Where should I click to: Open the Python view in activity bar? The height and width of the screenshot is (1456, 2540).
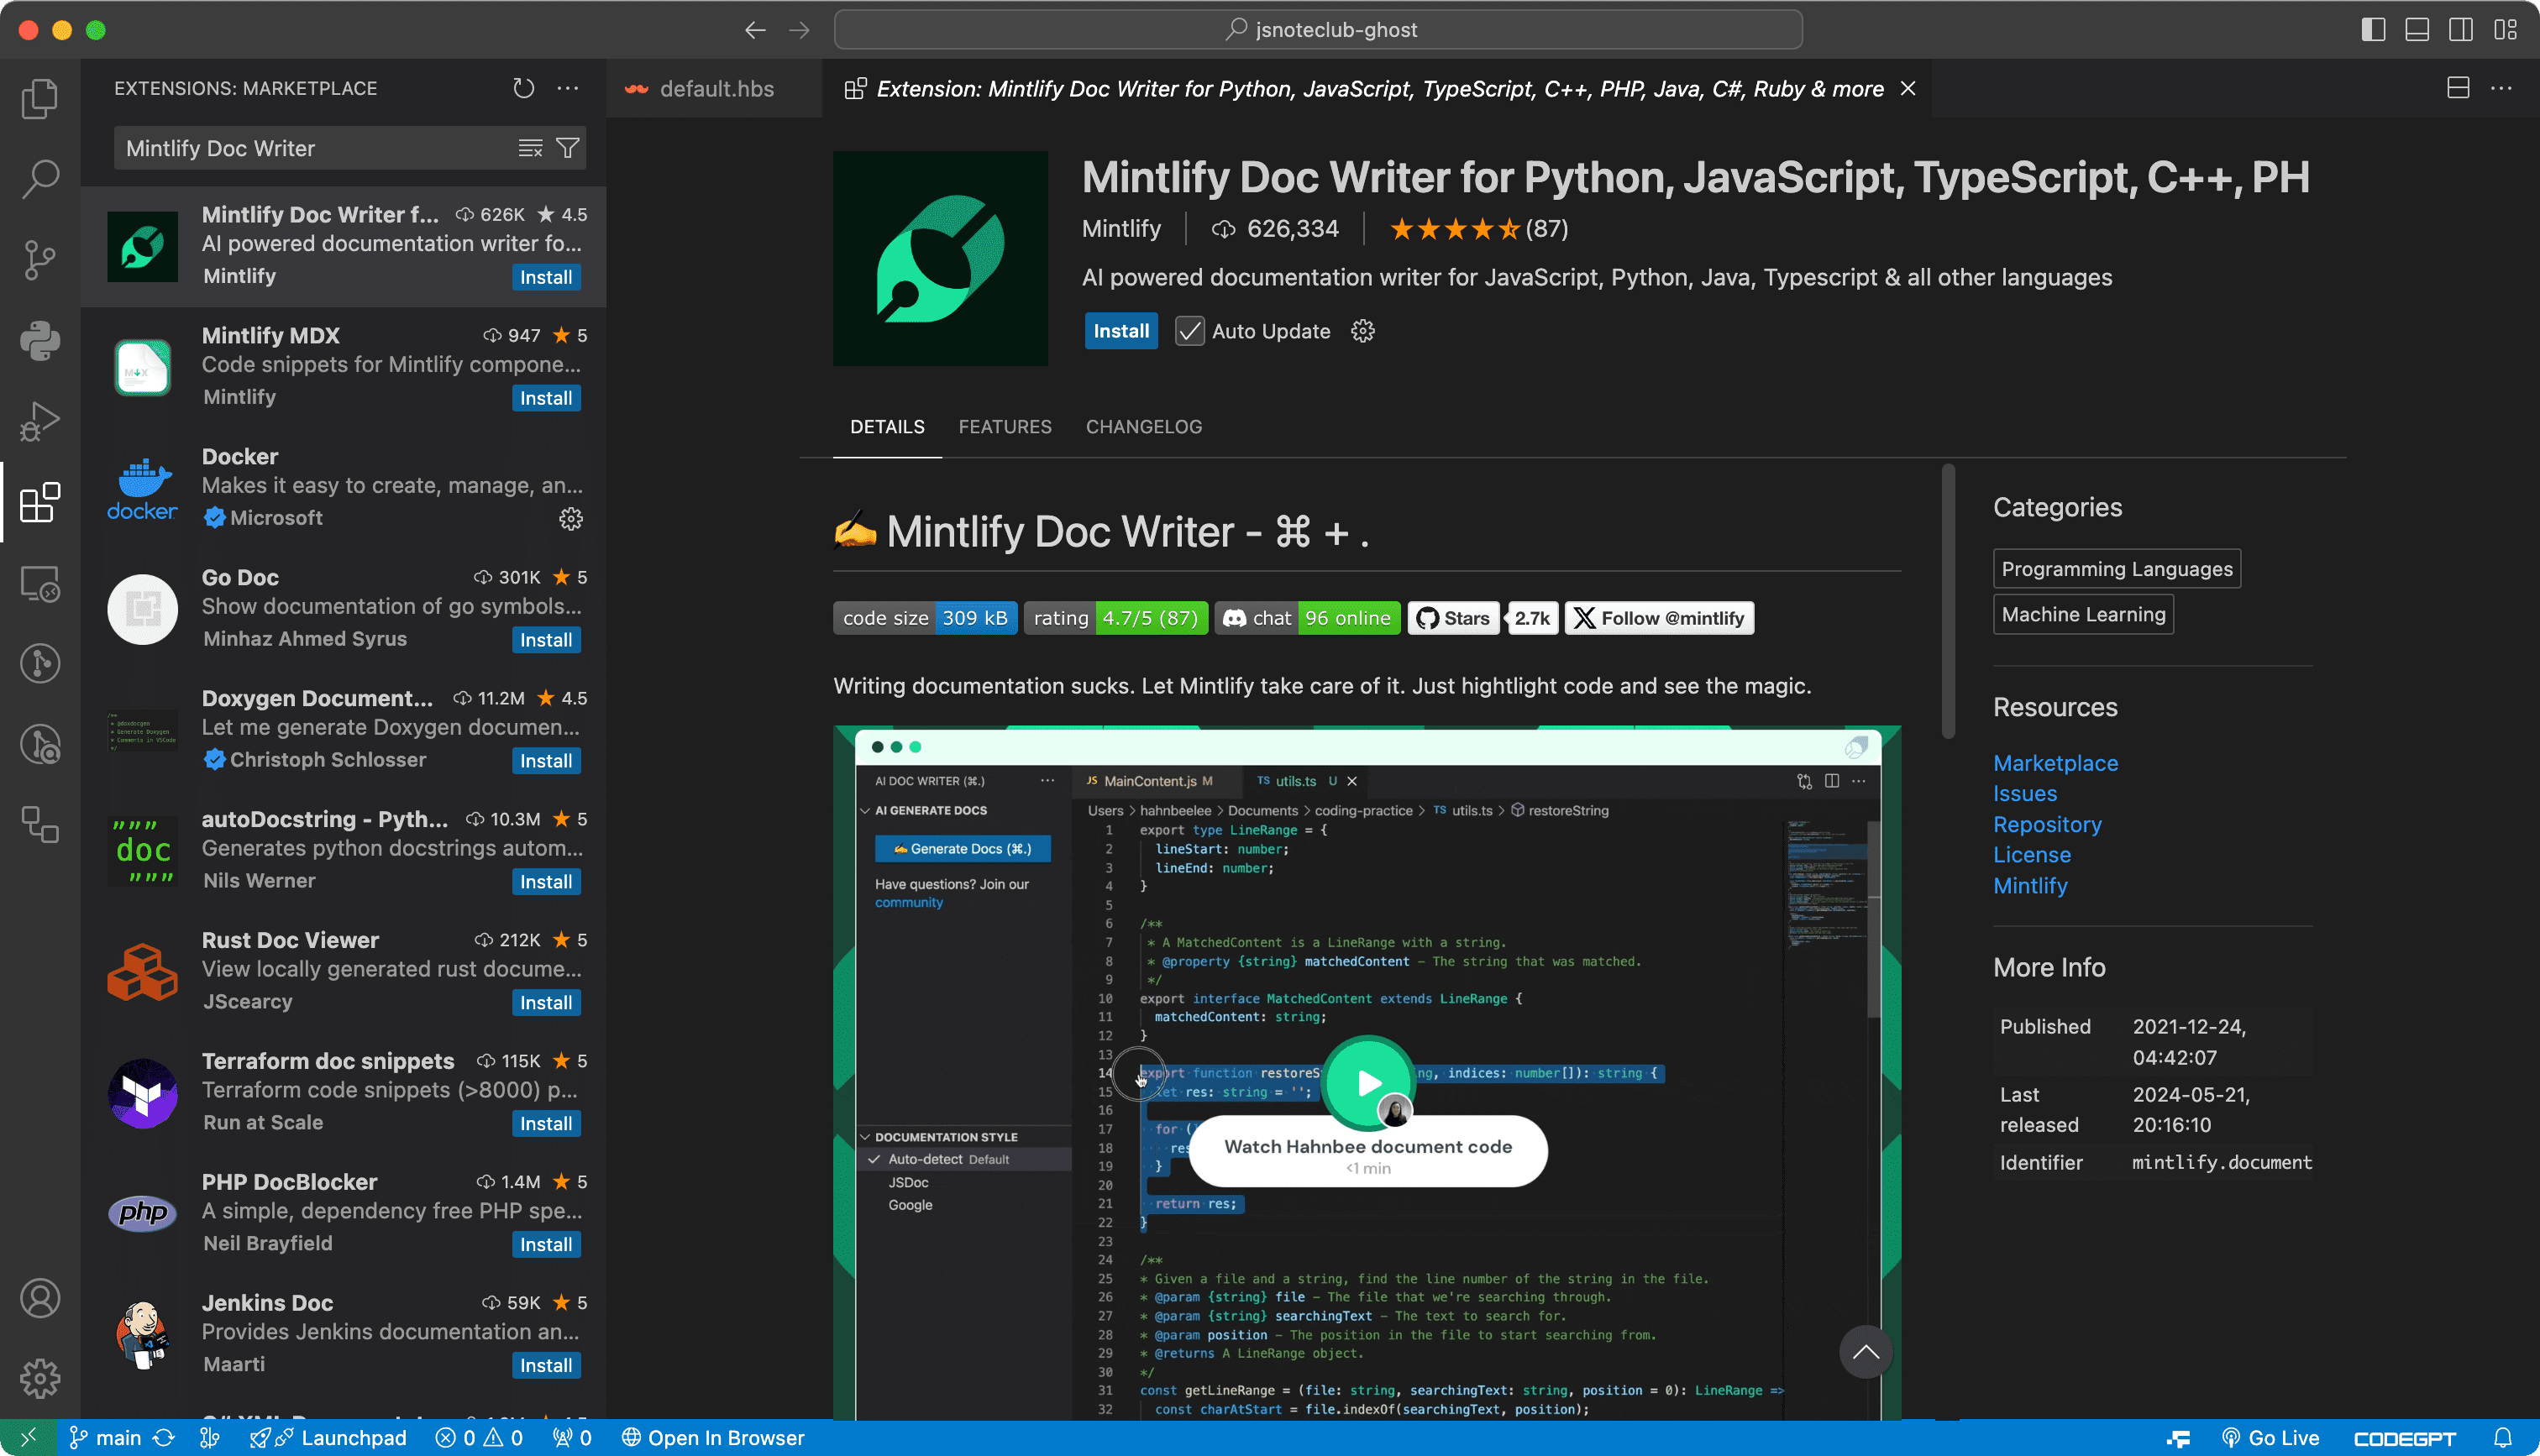(x=40, y=340)
